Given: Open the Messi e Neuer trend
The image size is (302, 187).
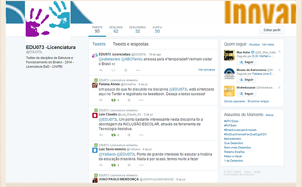Looking at the screenshot, I should click(x=233, y=156).
